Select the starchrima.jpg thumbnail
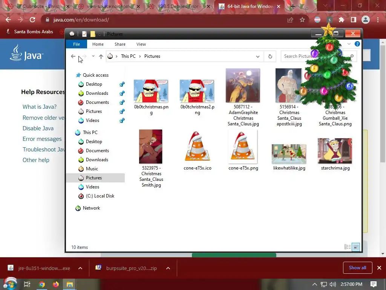 (x=335, y=151)
